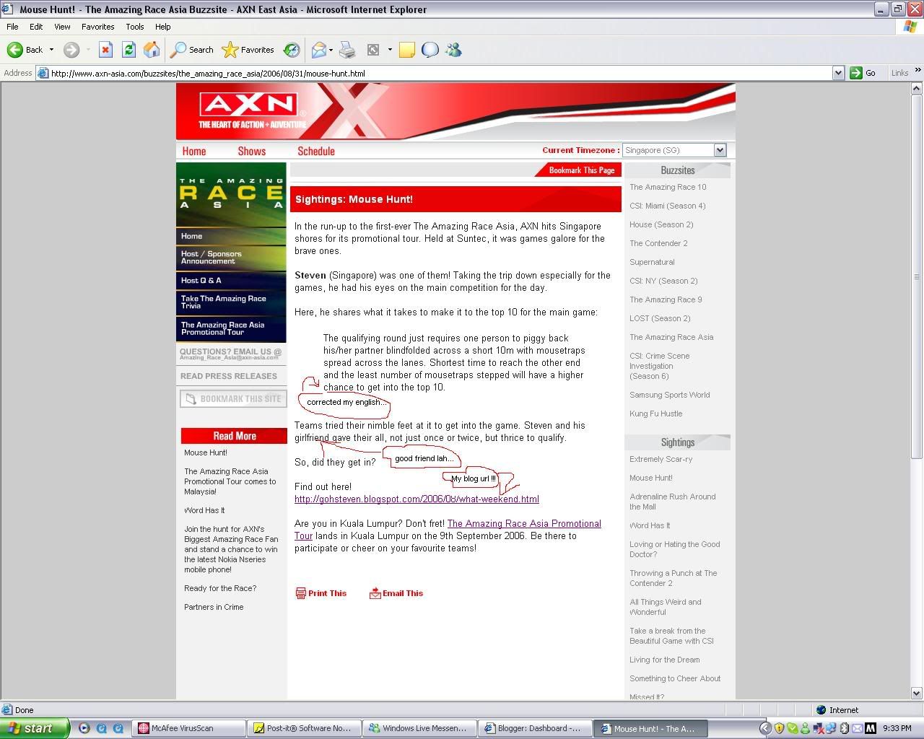Image resolution: width=924 pixels, height=739 pixels.
Task: Click the page scrollbar down arrow
Action: 917,694
